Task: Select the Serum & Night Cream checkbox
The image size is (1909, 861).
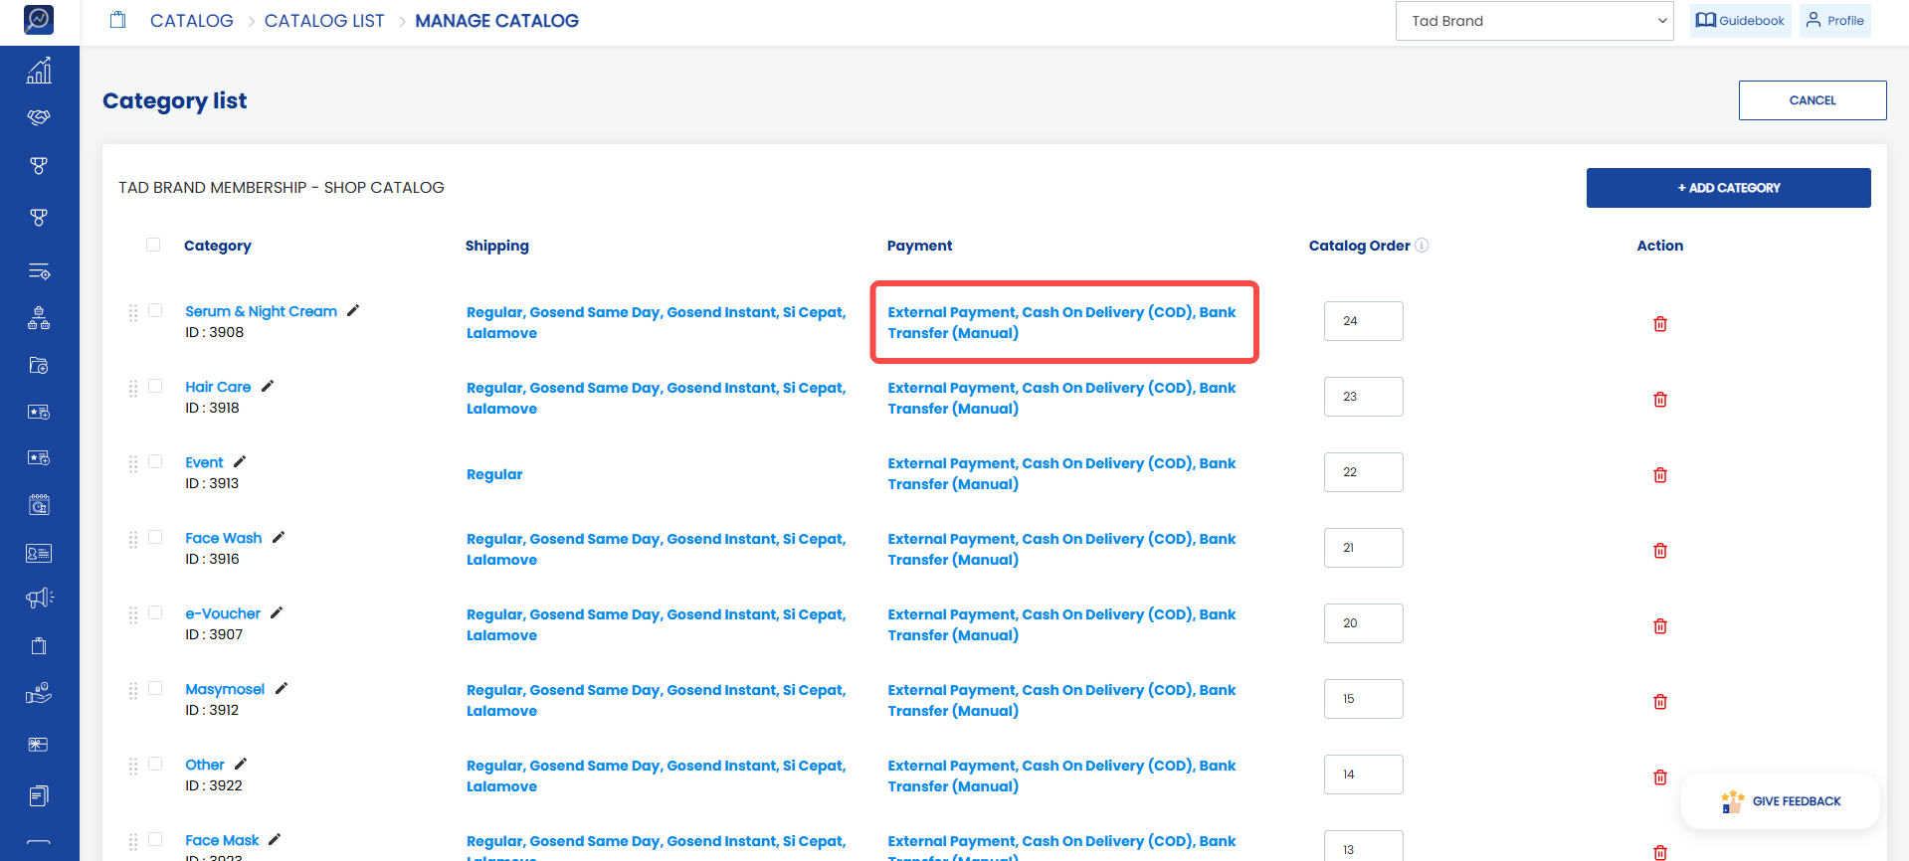Action: pyautogui.click(x=155, y=310)
